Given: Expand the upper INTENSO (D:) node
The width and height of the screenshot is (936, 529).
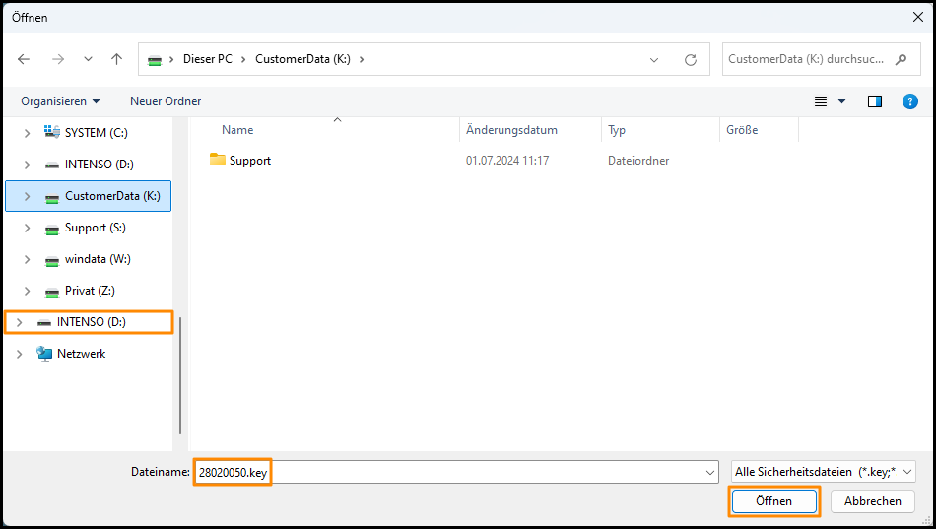Looking at the screenshot, I should [27, 165].
